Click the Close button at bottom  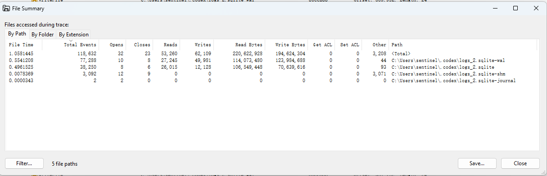click(x=520, y=163)
